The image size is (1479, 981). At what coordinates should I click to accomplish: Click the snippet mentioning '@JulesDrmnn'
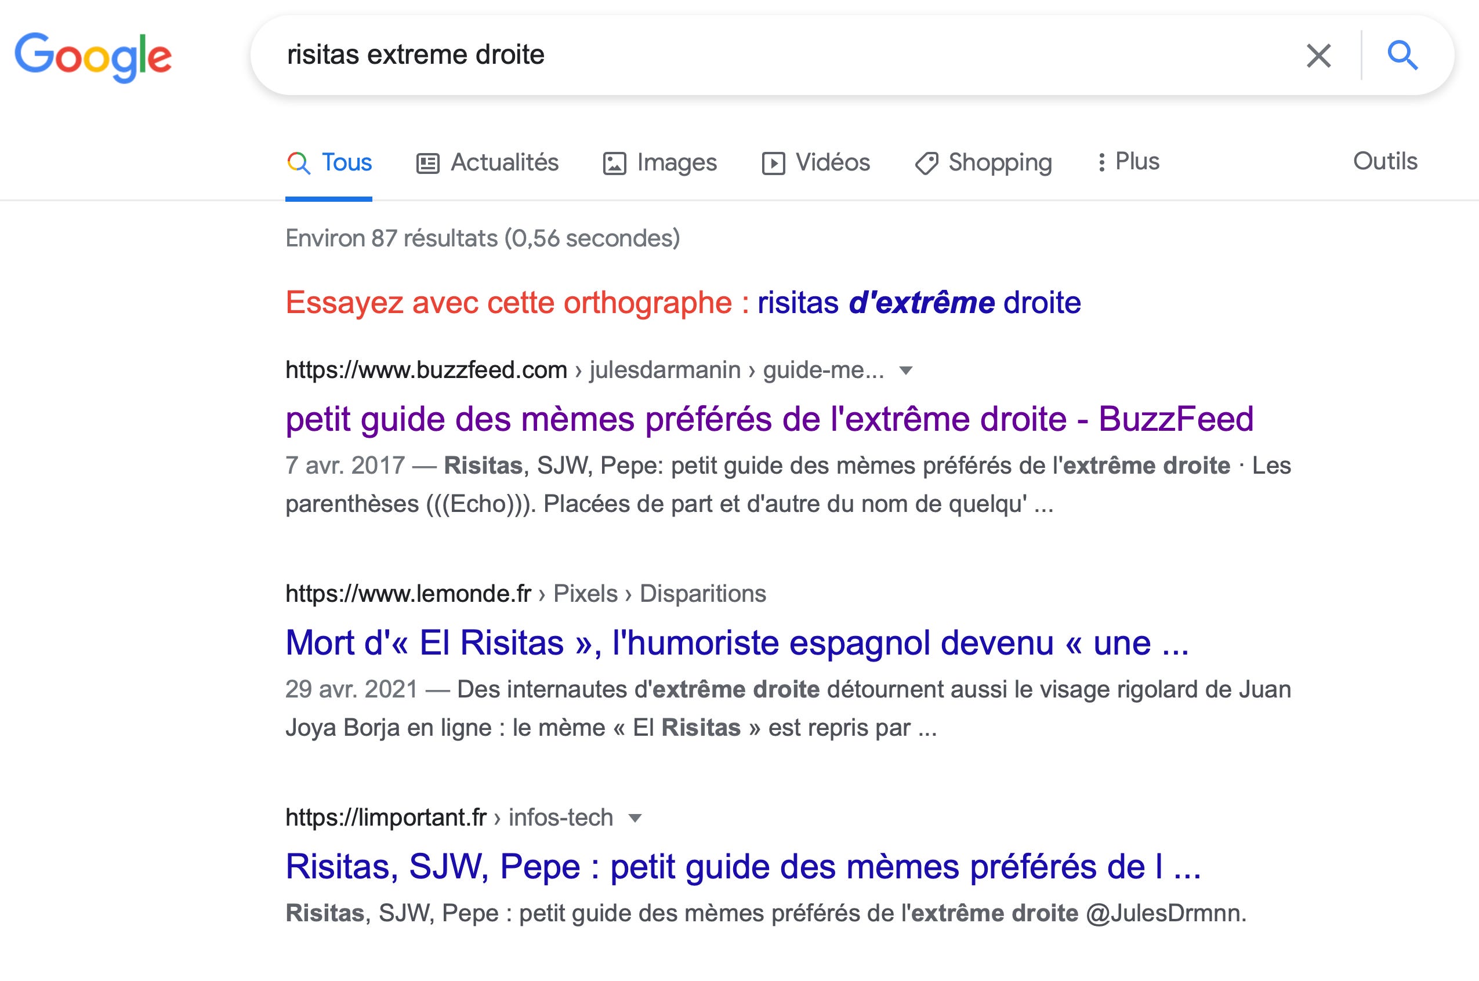(766, 913)
